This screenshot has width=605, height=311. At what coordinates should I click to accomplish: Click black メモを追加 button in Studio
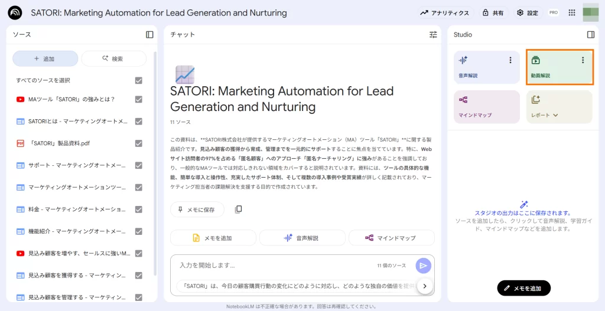(523, 288)
